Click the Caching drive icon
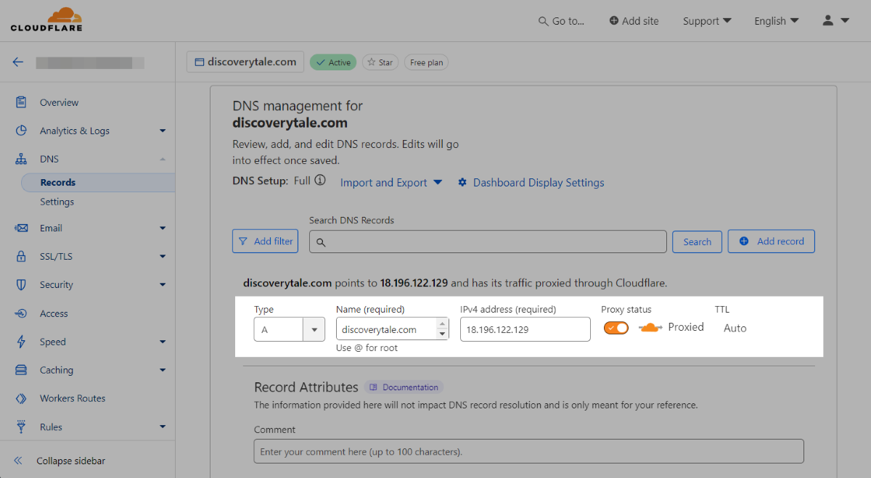871x478 pixels. 21,370
